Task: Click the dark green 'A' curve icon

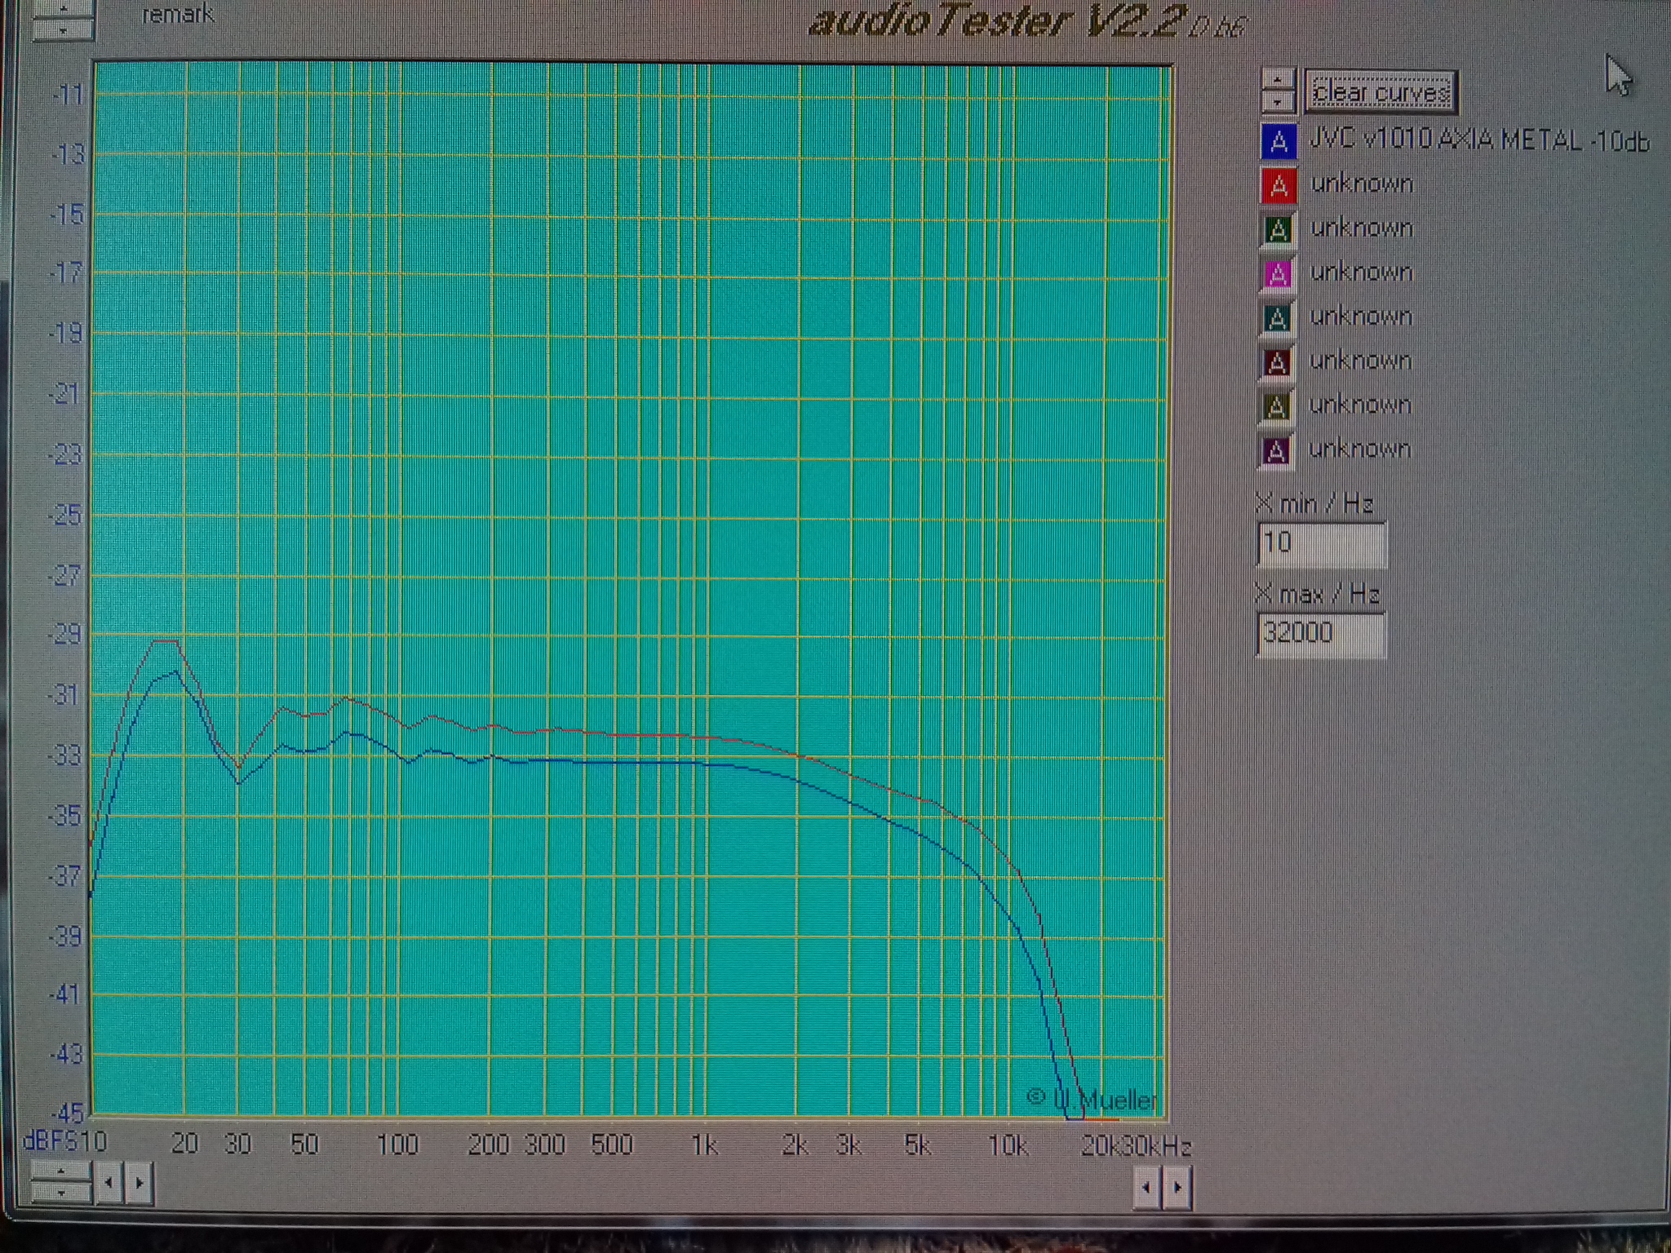Action: point(1278,230)
